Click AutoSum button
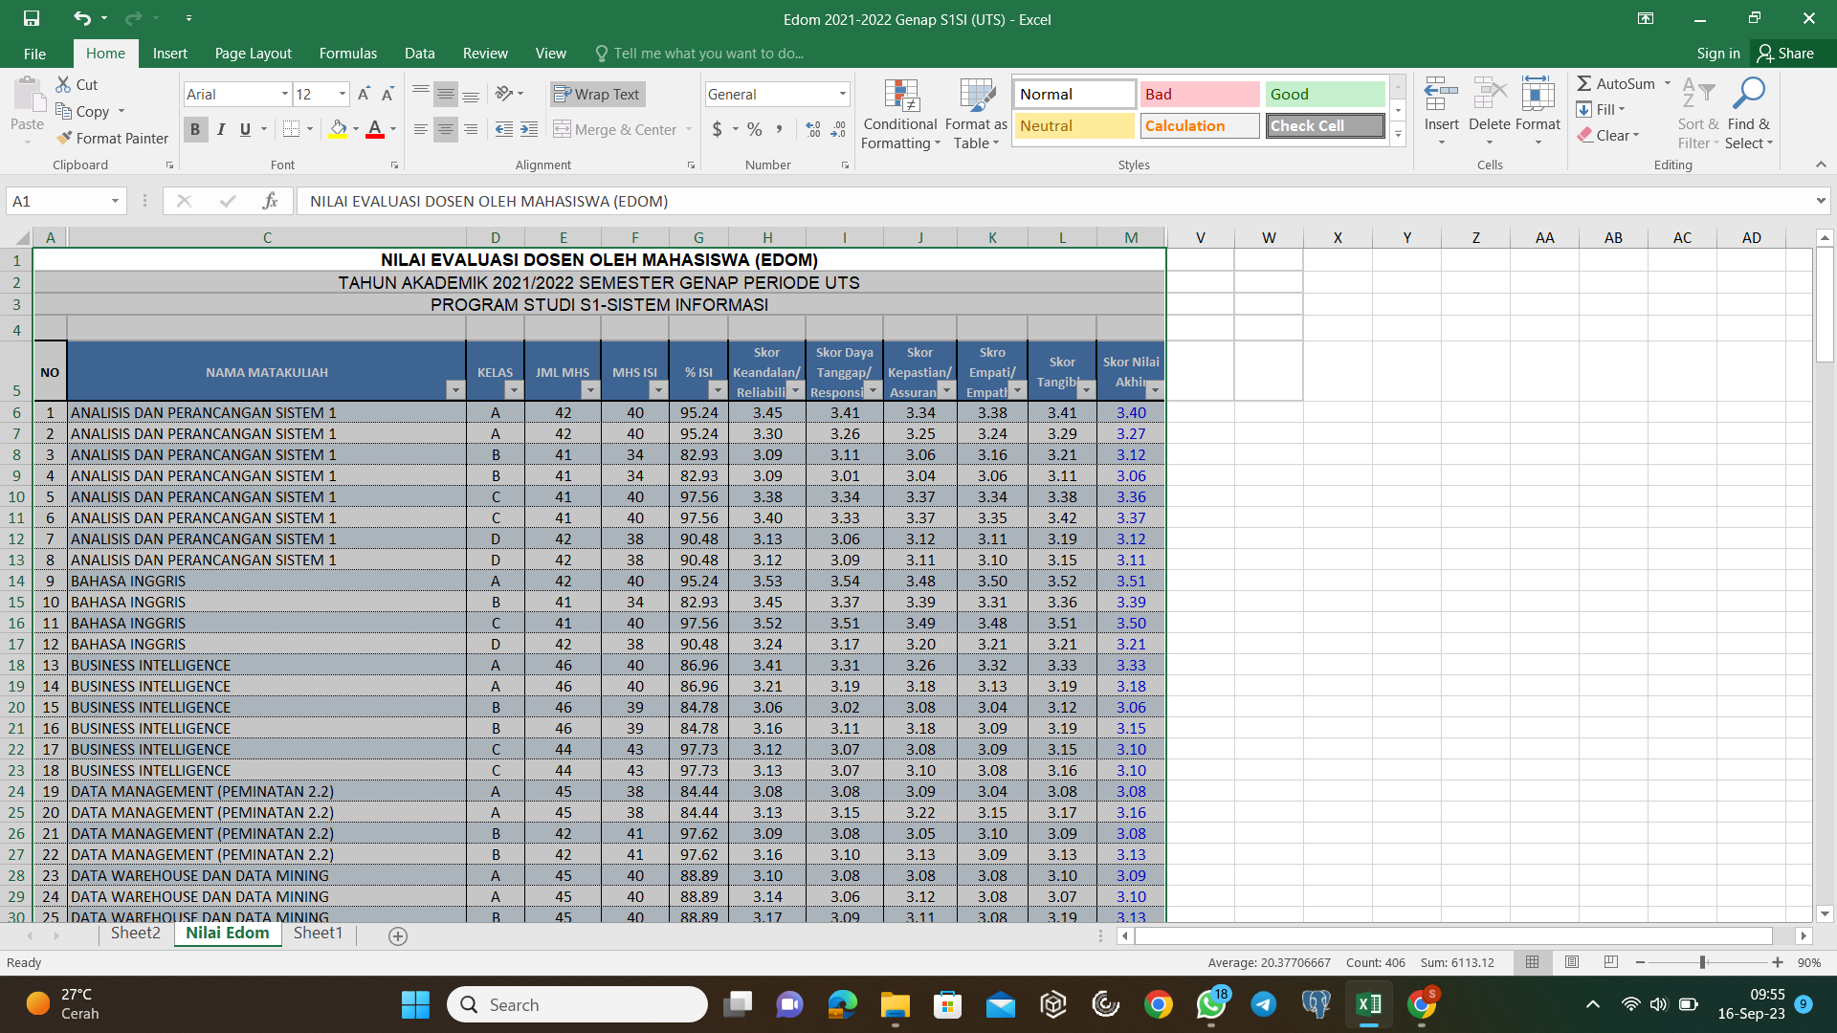 tap(1616, 84)
